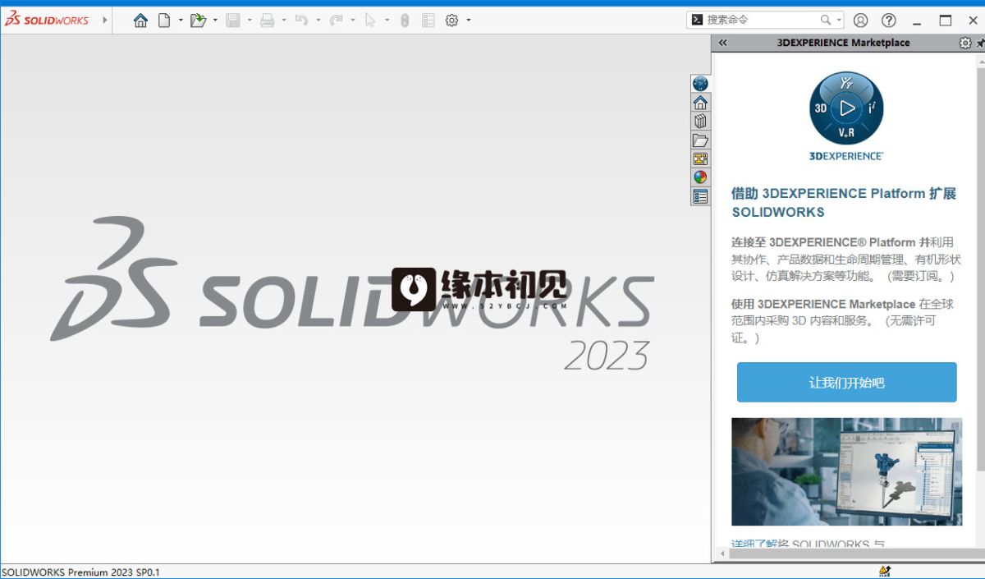Screen dimensions: 985x579
Task: Open the Custom Properties tab
Action: [x=700, y=196]
